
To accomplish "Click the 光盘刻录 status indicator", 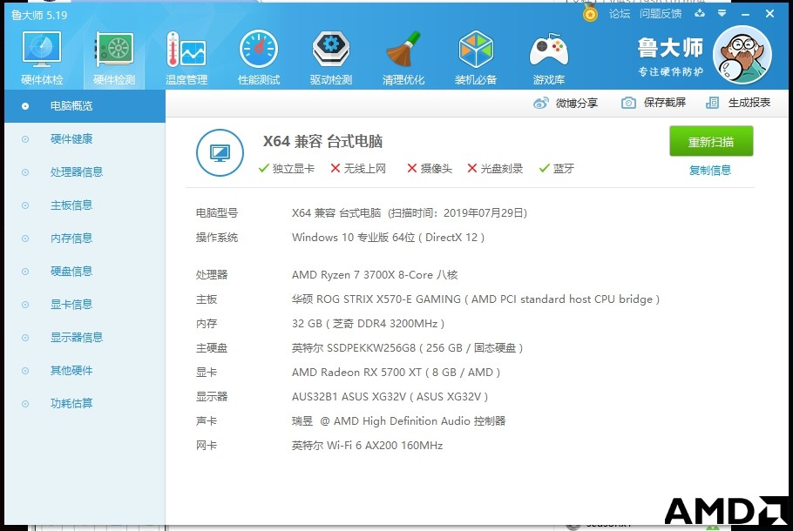I will [495, 168].
